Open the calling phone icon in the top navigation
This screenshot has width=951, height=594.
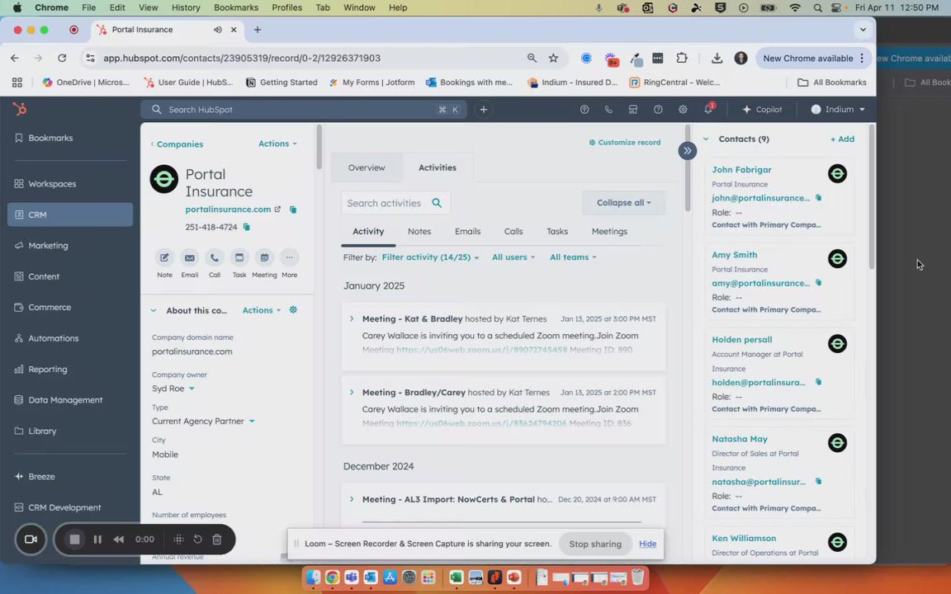[x=608, y=110]
